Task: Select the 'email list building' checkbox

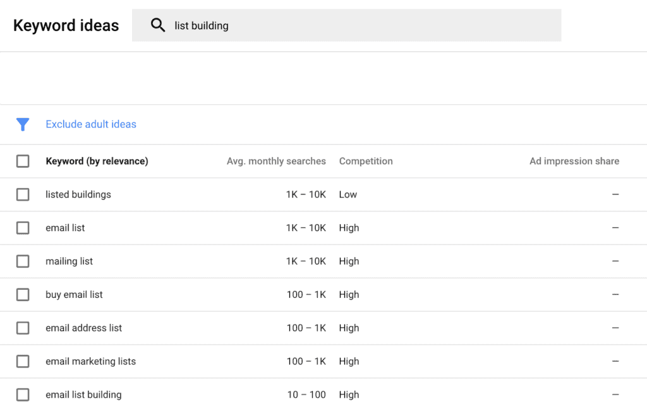Action: tap(23, 395)
